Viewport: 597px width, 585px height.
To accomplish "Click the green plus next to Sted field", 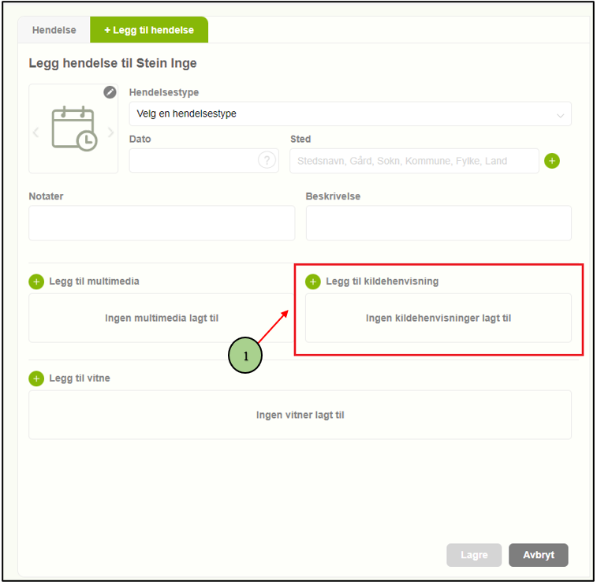I will pos(552,161).
